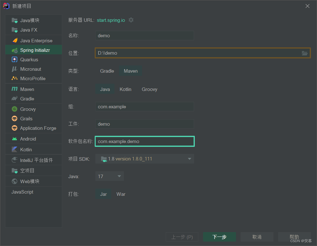Click the Java FX folder icon
Image resolution: width=317 pixels, height=246 pixels.
pos(15,30)
